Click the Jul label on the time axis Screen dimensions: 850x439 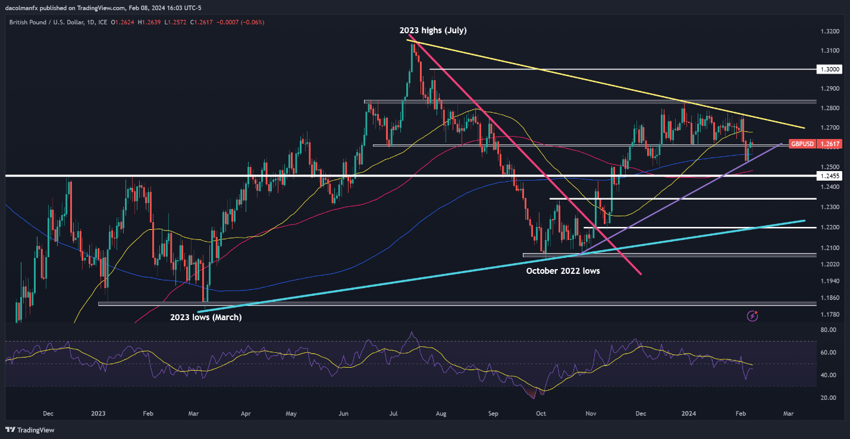point(394,412)
